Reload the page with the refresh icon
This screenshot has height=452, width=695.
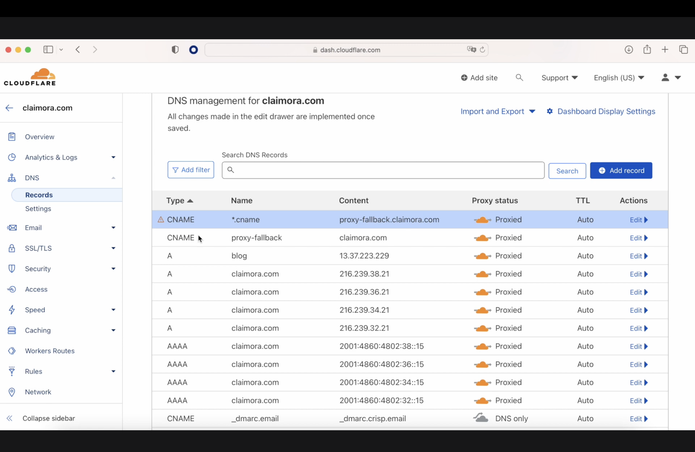[482, 50]
